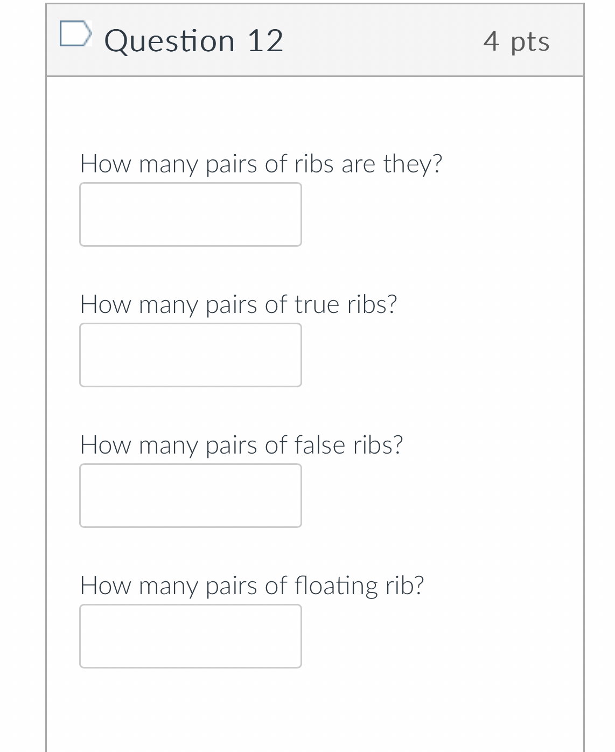
Task: Click the number "12" in the heading
Action: (x=265, y=41)
